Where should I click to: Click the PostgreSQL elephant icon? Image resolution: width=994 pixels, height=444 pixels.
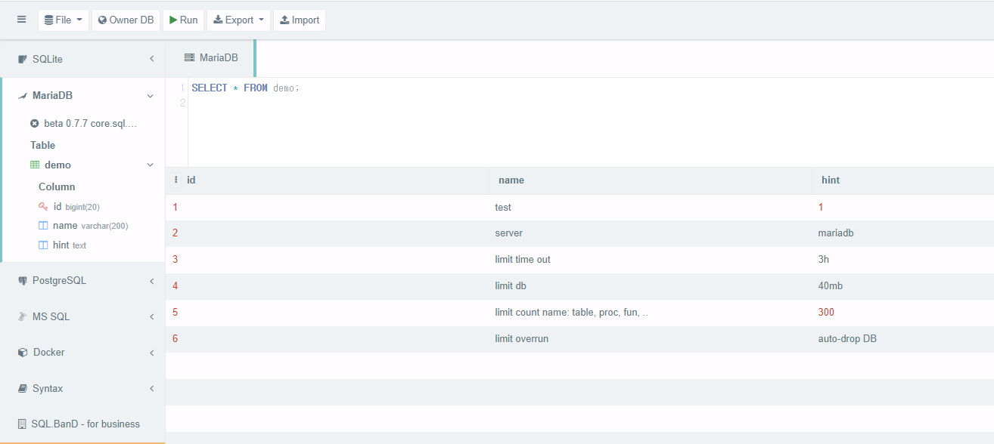[23, 281]
